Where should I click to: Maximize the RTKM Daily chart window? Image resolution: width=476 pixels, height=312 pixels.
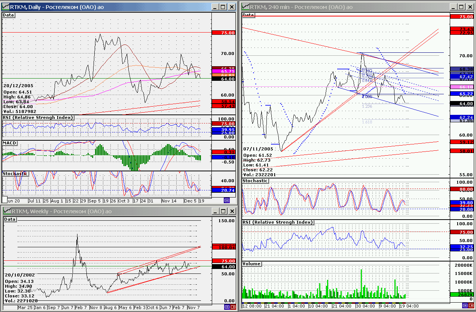click(x=223, y=7)
